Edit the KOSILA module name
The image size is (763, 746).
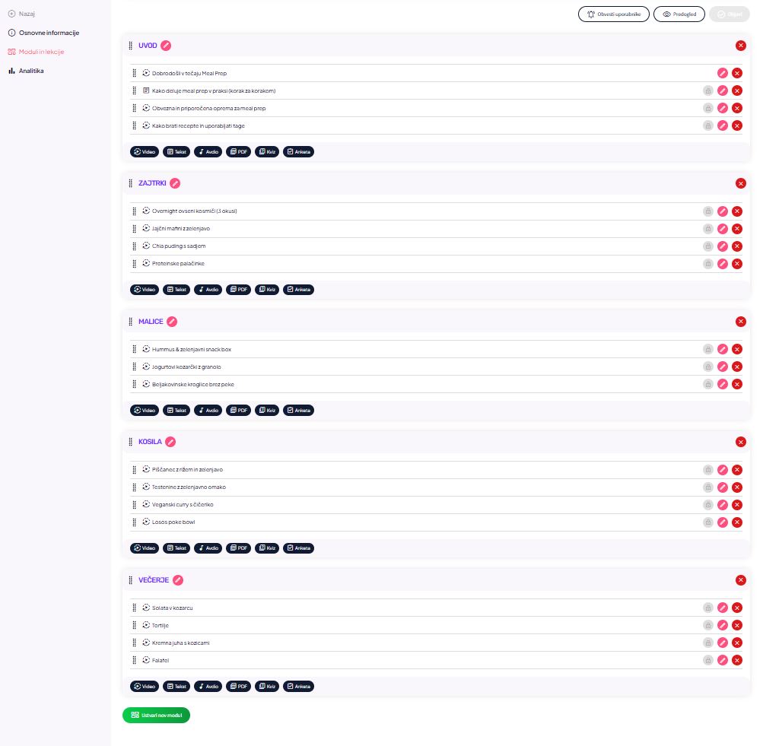(x=170, y=442)
